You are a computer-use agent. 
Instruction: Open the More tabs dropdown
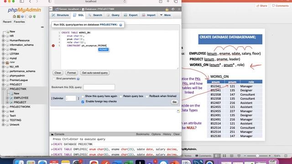(165, 15)
